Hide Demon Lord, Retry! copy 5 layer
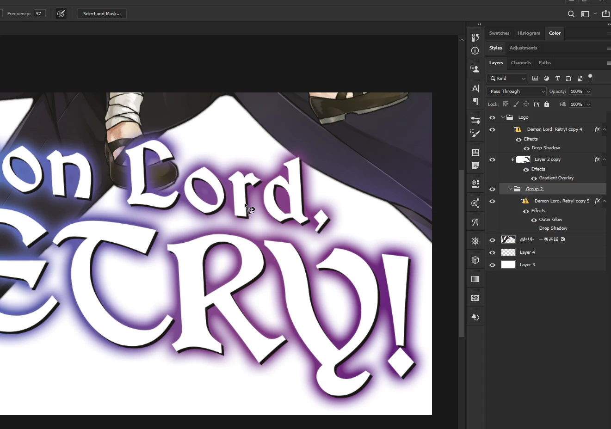 click(492, 201)
